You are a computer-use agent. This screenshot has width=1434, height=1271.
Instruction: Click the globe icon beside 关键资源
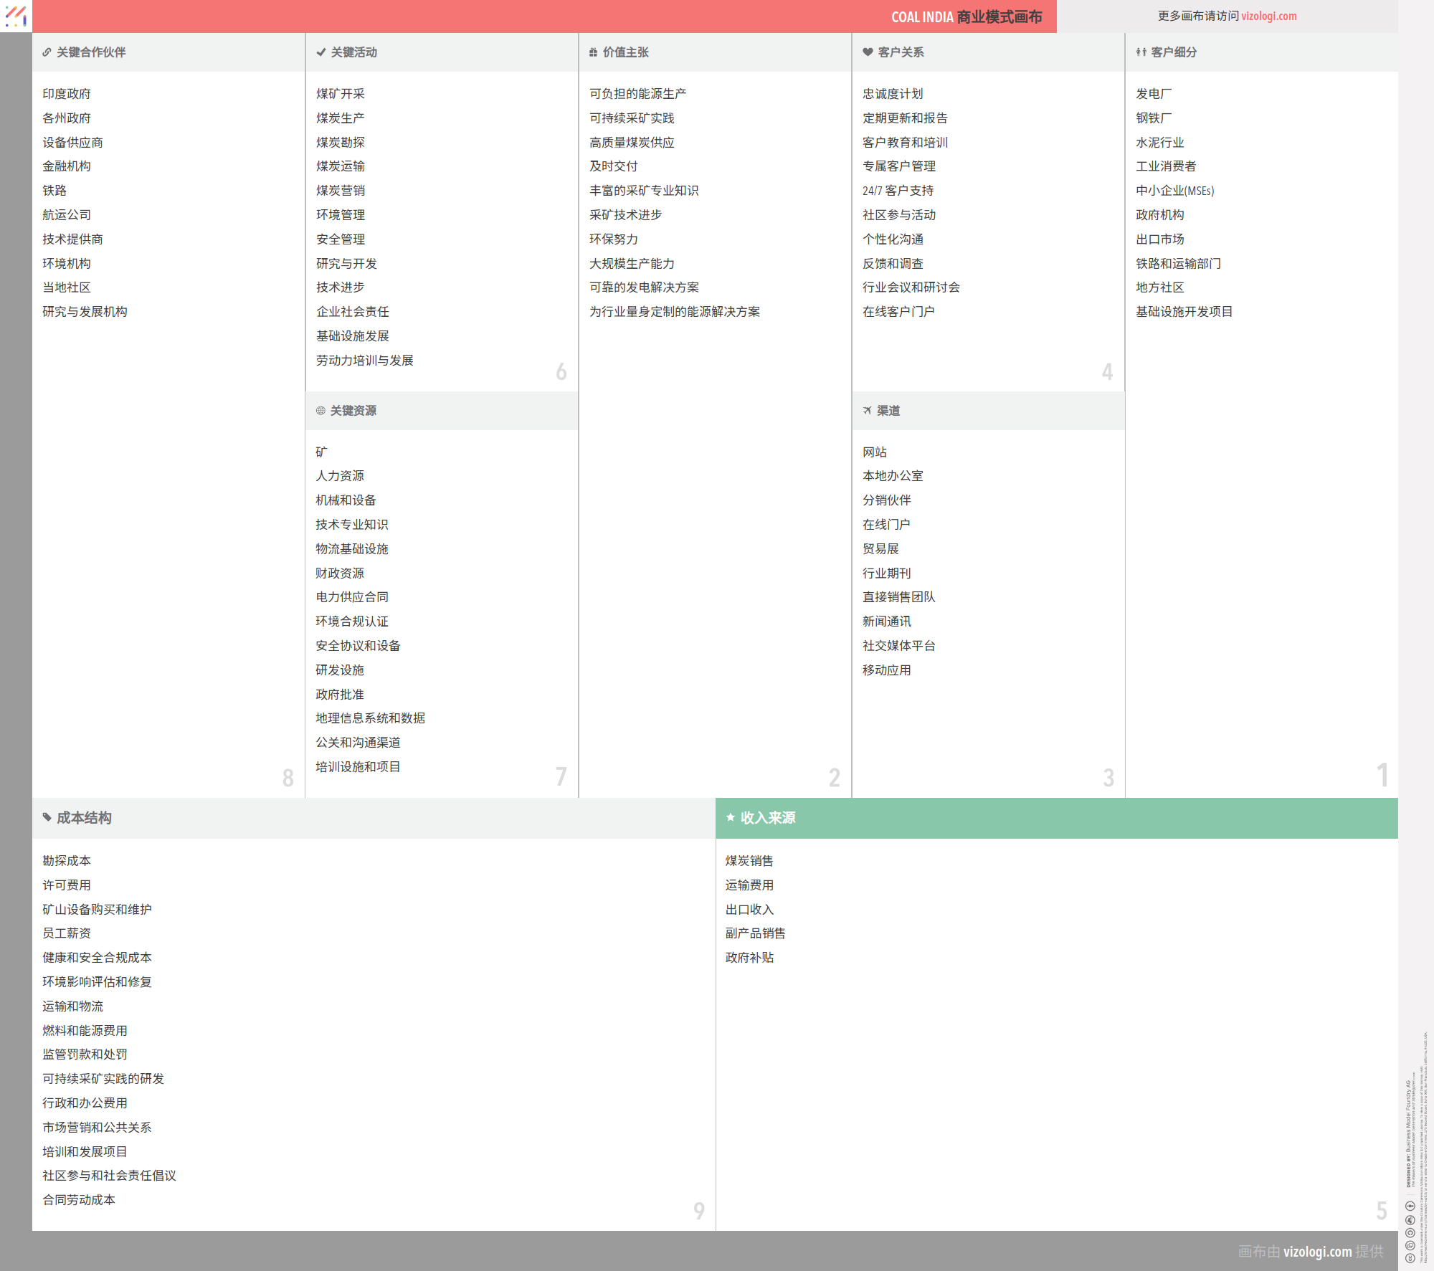pos(320,411)
